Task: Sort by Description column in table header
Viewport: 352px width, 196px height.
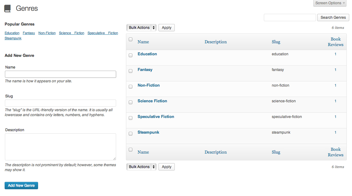Action: 216,42
